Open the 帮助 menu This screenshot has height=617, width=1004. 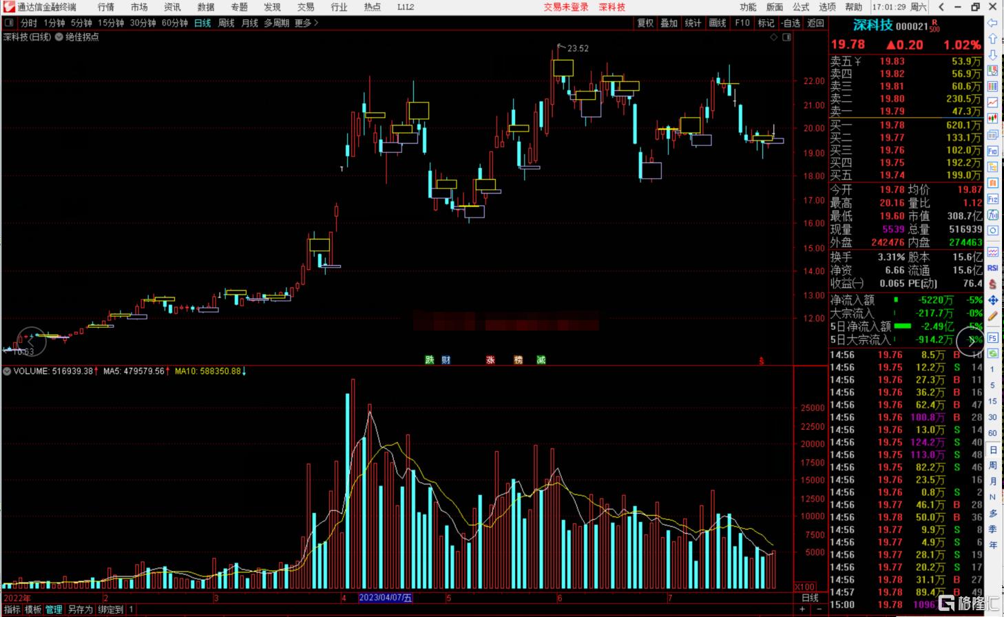click(x=854, y=7)
